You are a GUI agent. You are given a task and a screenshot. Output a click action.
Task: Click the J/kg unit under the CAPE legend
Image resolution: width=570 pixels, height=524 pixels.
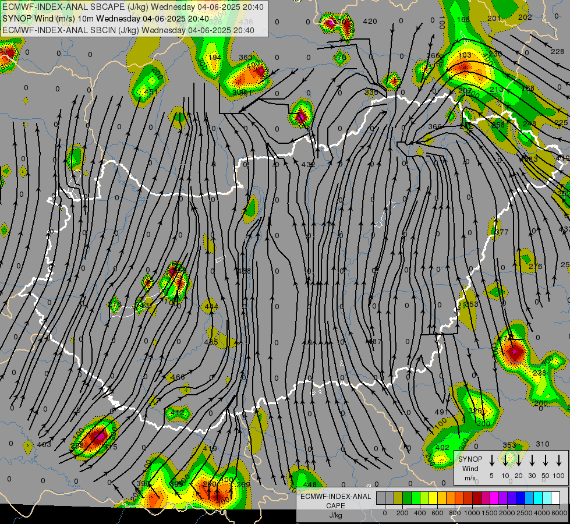coord(335,515)
